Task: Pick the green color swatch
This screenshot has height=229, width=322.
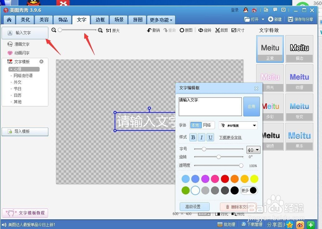Action: tap(186, 190)
